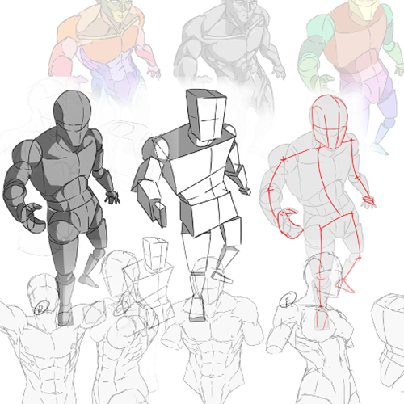Screen dimensions: 404x404
Task: Click the circled letter D annotation
Action: (x=41, y=307)
